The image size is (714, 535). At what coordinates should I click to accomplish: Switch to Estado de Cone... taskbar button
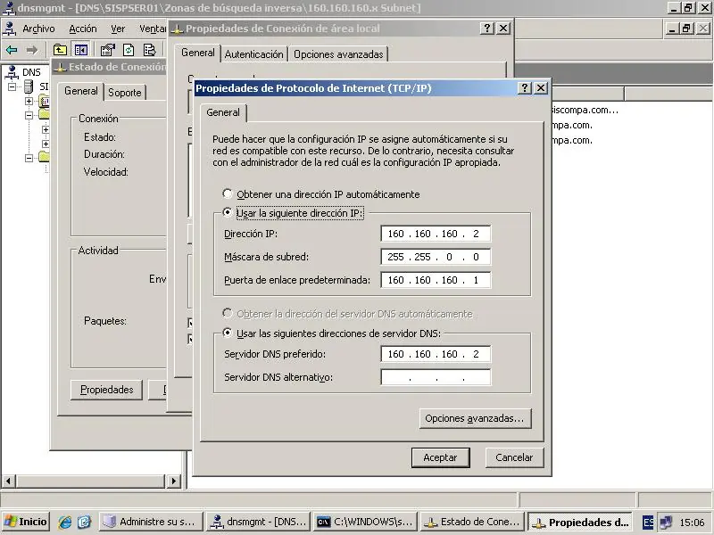pyautogui.click(x=472, y=522)
